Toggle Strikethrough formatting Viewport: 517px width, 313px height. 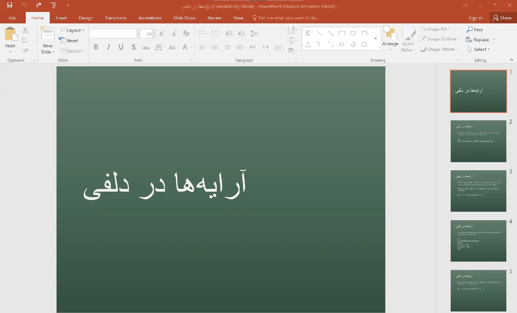tap(146, 47)
